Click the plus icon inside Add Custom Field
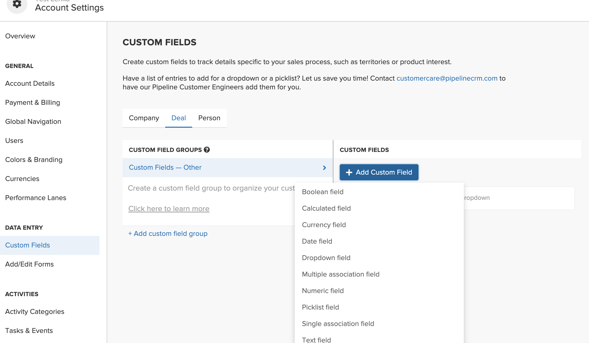The width and height of the screenshot is (589, 343). (x=349, y=172)
